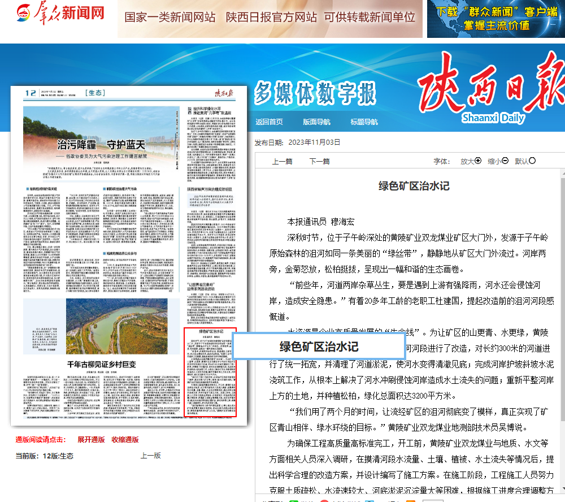The width and height of the screenshot is (565, 502).
Task: Click the 陕西日报 Shaanxi Daily masthead logo
Action: point(490,90)
